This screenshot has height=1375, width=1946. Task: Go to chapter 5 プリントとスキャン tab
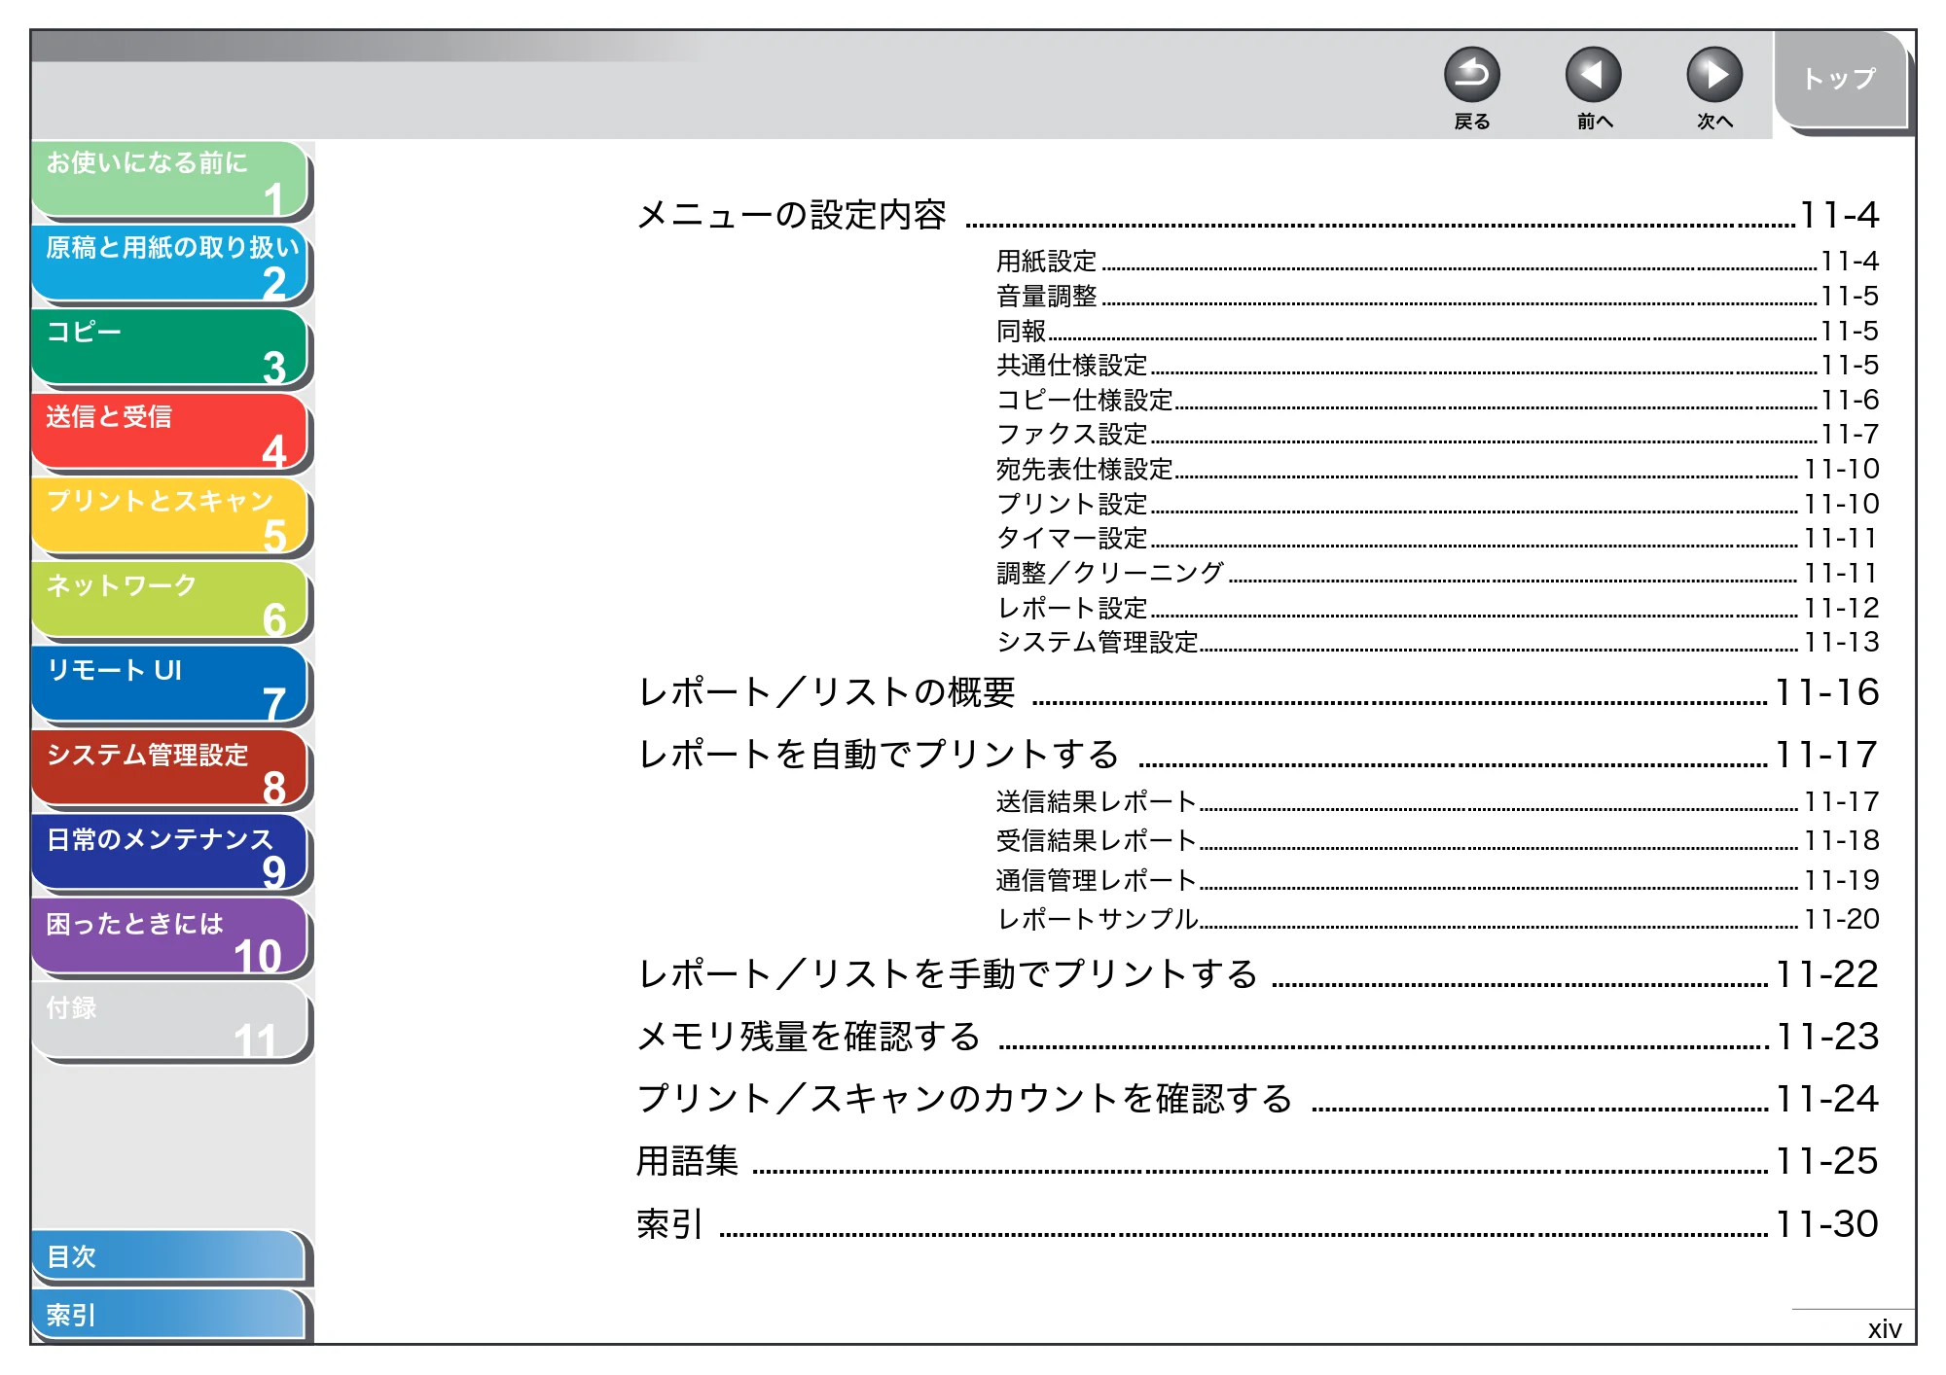170,516
